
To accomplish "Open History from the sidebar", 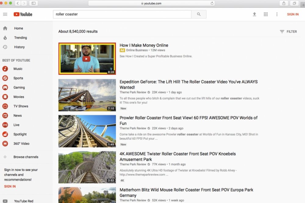I will pyautogui.click(x=19, y=47).
